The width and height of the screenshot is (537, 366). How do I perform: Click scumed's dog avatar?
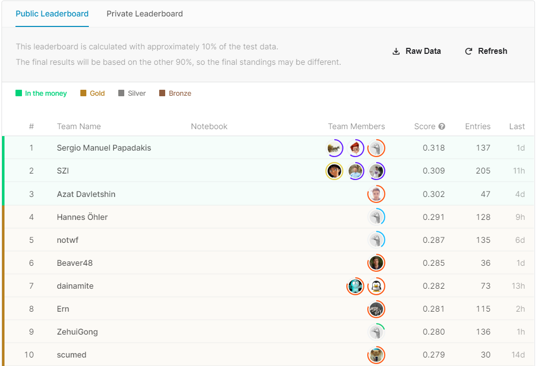coord(376,355)
